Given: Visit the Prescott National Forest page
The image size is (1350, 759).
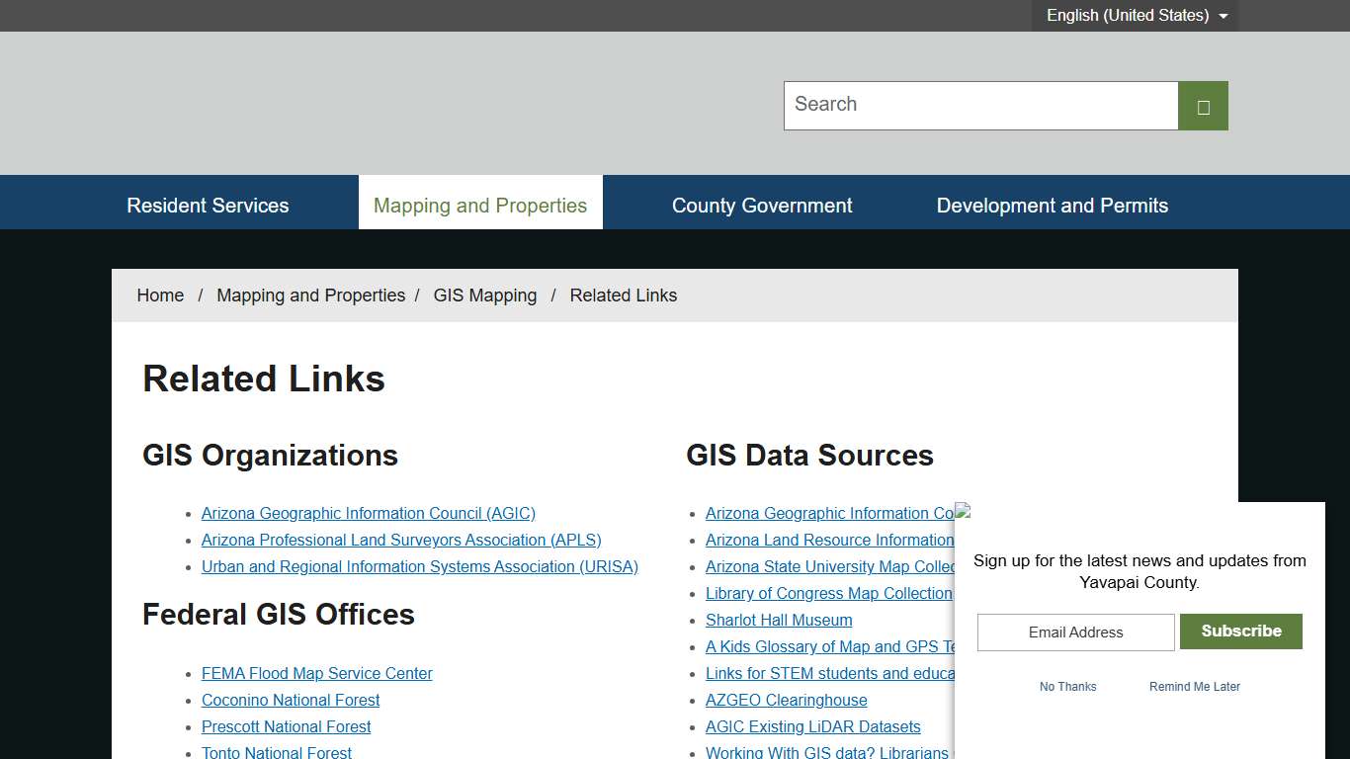Looking at the screenshot, I should (x=286, y=726).
